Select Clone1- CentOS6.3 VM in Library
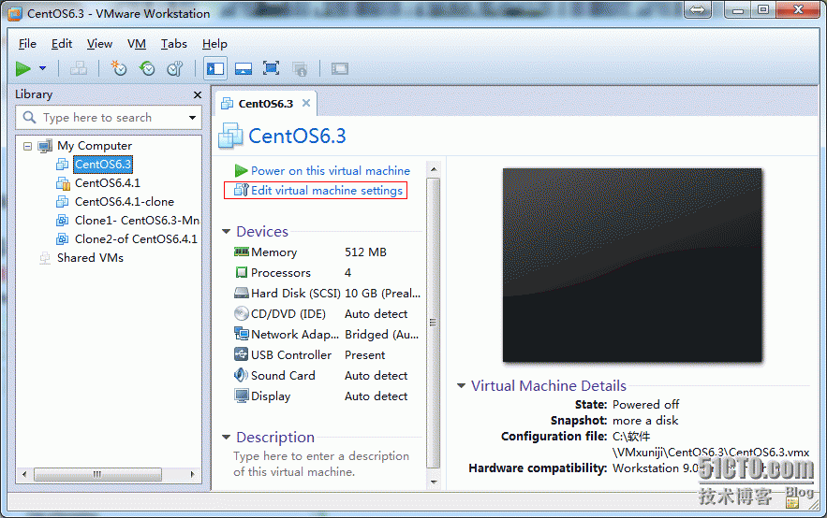The width and height of the screenshot is (827, 518). (x=137, y=220)
